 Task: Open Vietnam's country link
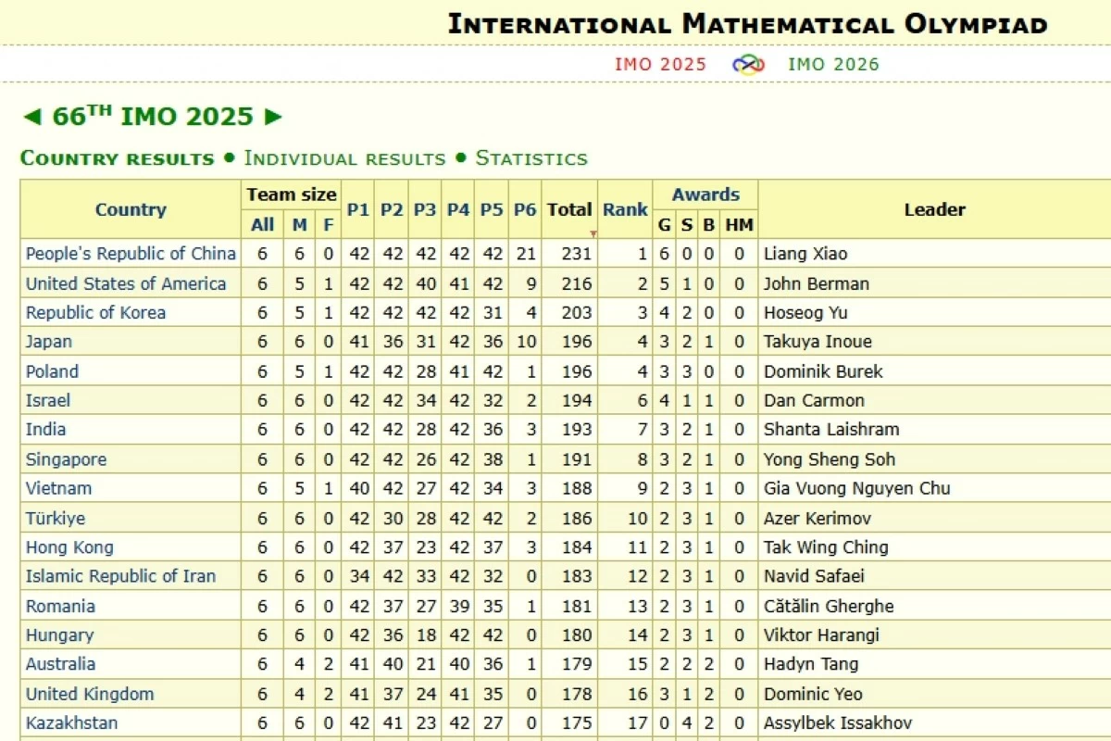click(57, 488)
